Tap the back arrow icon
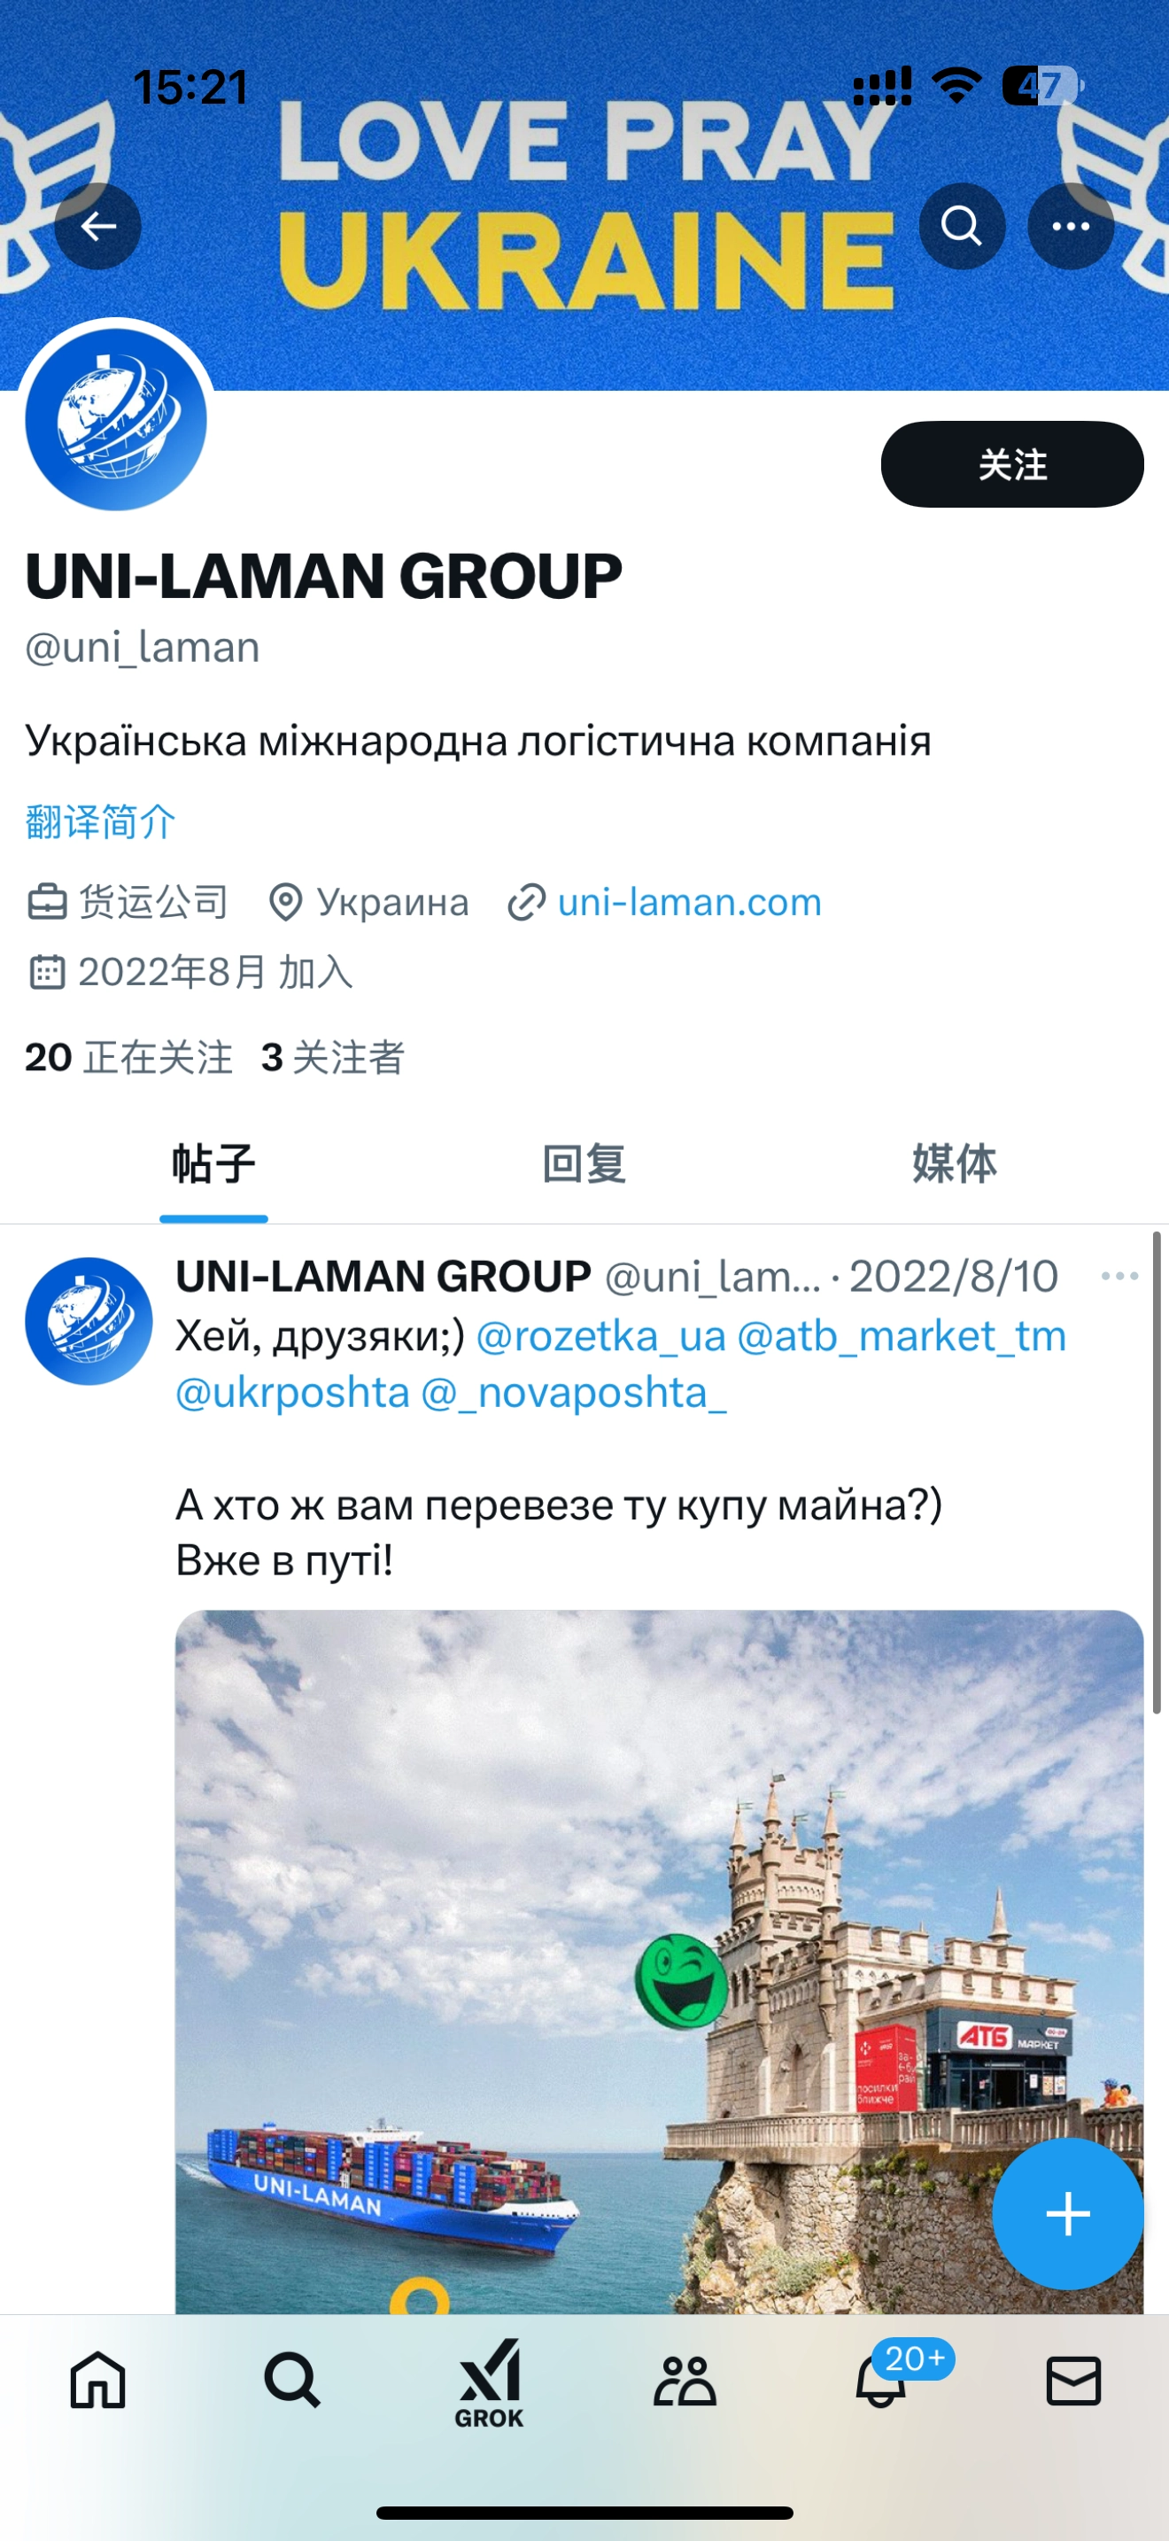The width and height of the screenshot is (1169, 2541). pyautogui.click(x=97, y=227)
